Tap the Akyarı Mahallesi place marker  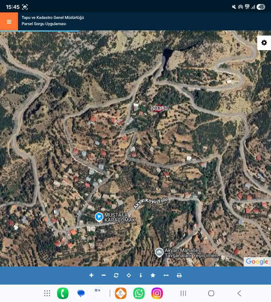159,252
